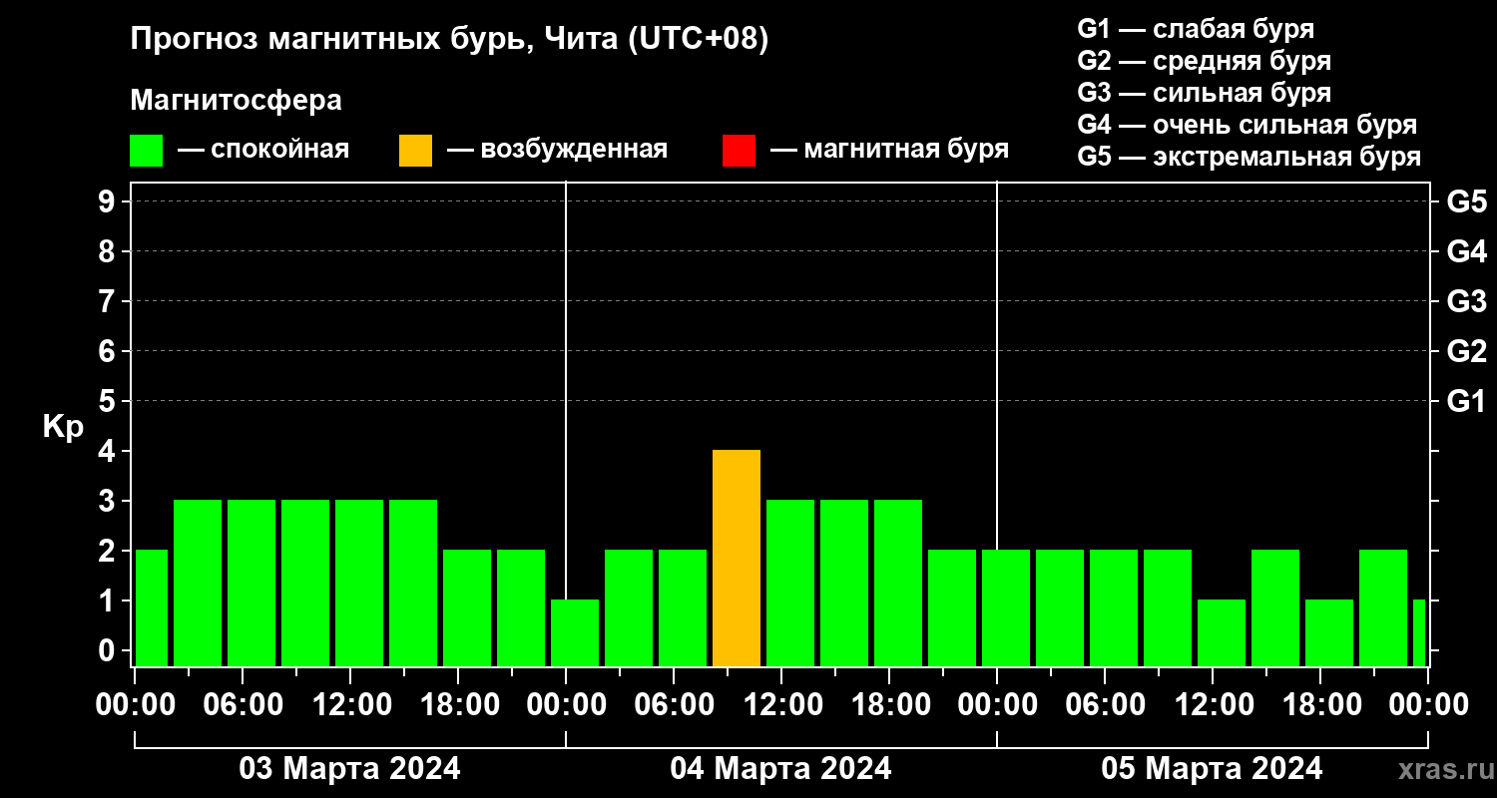
Task: Select the Kp 3 bar at 18:00 on 04 Марта
Action: [x=898, y=584]
